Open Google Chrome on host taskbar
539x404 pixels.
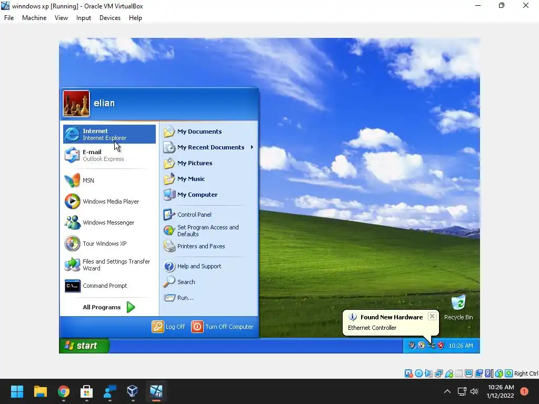coord(64,391)
